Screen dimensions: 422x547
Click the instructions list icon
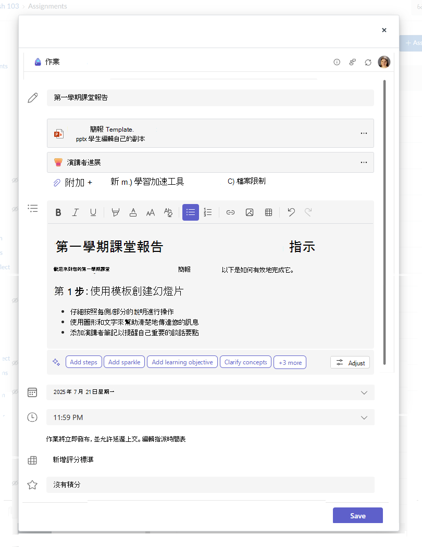[33, 209]
